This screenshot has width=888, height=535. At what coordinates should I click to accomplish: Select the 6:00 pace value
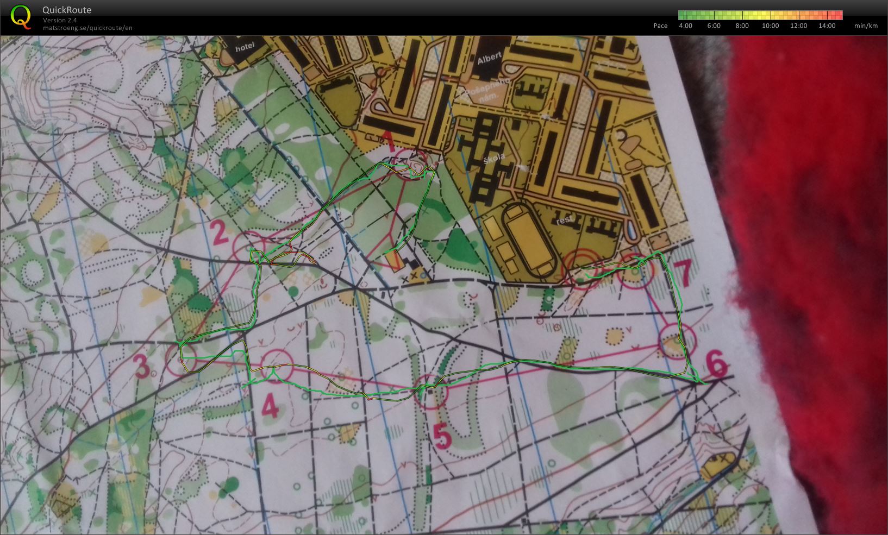714,26
